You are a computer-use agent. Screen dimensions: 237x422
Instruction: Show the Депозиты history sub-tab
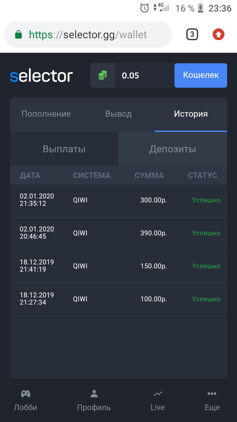[173, 149]
